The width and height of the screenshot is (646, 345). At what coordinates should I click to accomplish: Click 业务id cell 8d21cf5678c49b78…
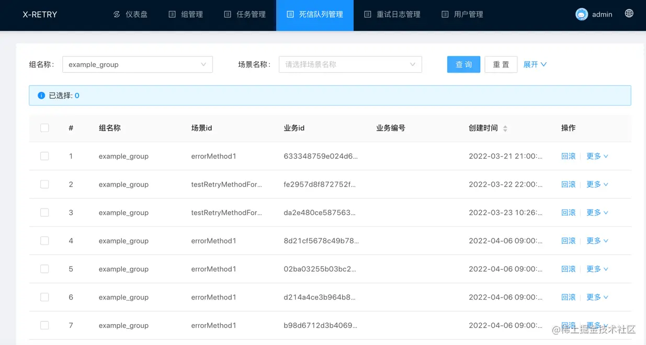(322, 241)
